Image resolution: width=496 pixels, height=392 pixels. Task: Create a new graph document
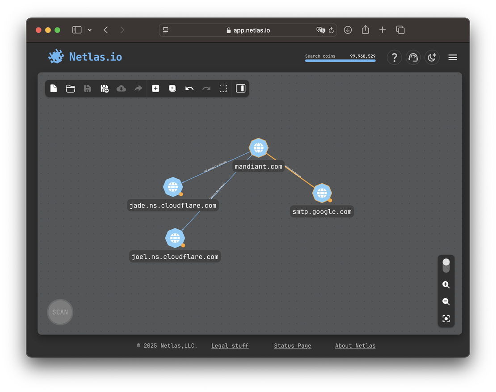click(x=54, y=88)
